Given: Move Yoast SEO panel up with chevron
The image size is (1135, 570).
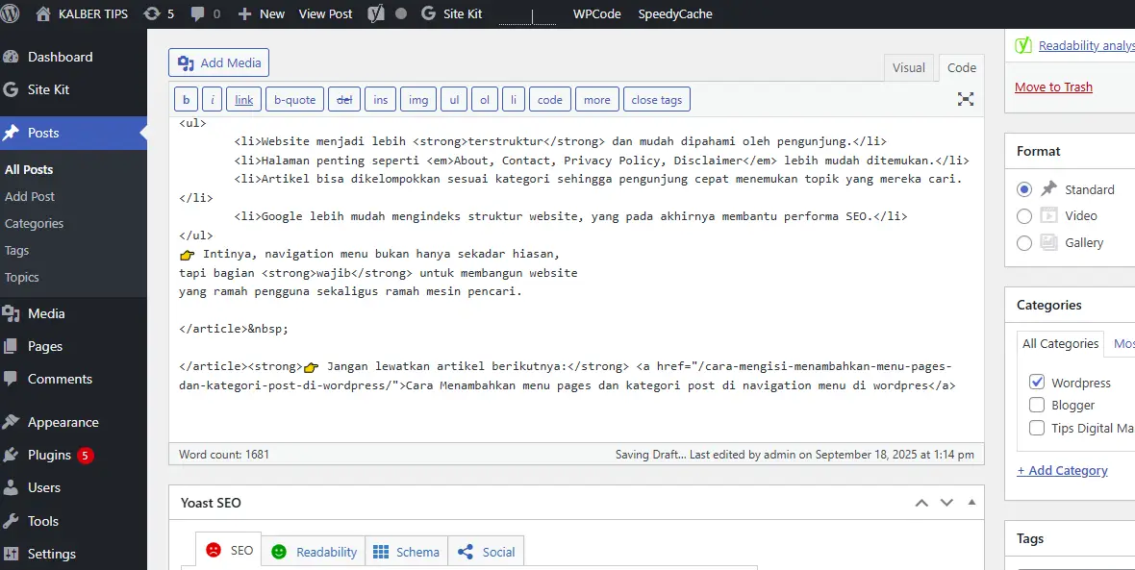Looking at the screenshot, I should pyautogui.click(x=921, y=503).
